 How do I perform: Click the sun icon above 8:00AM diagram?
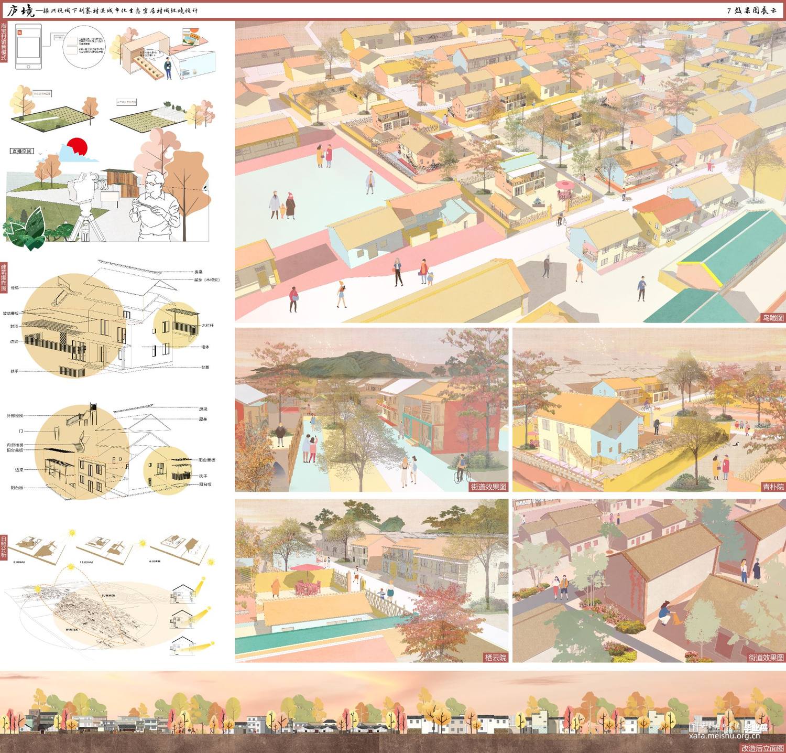(x=71, y=533)
